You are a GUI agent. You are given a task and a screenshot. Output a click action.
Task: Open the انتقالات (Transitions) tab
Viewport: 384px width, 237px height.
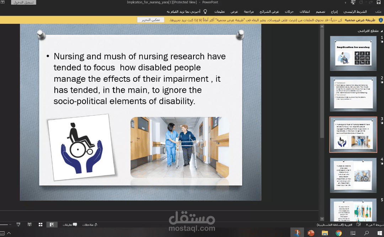coord(305,11)
